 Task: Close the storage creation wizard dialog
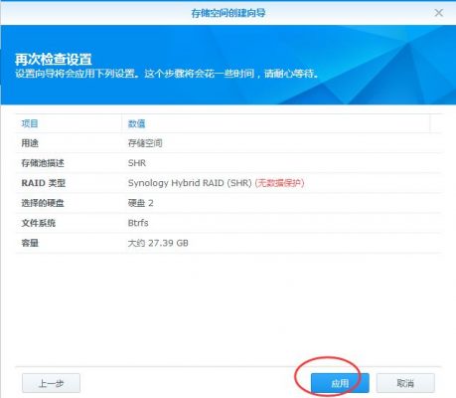click(x=439, y=13)
